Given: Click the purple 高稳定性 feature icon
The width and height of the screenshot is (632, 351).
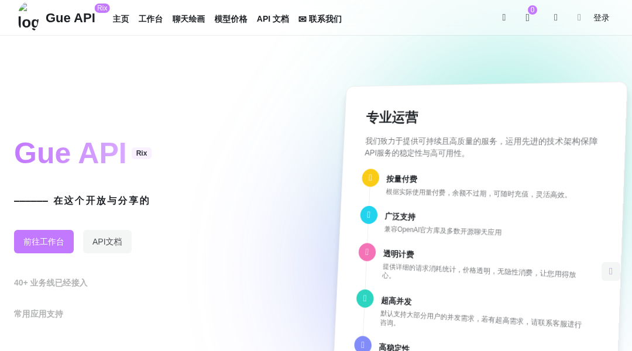Looking at the screenshot, I should tap(363, 344).
